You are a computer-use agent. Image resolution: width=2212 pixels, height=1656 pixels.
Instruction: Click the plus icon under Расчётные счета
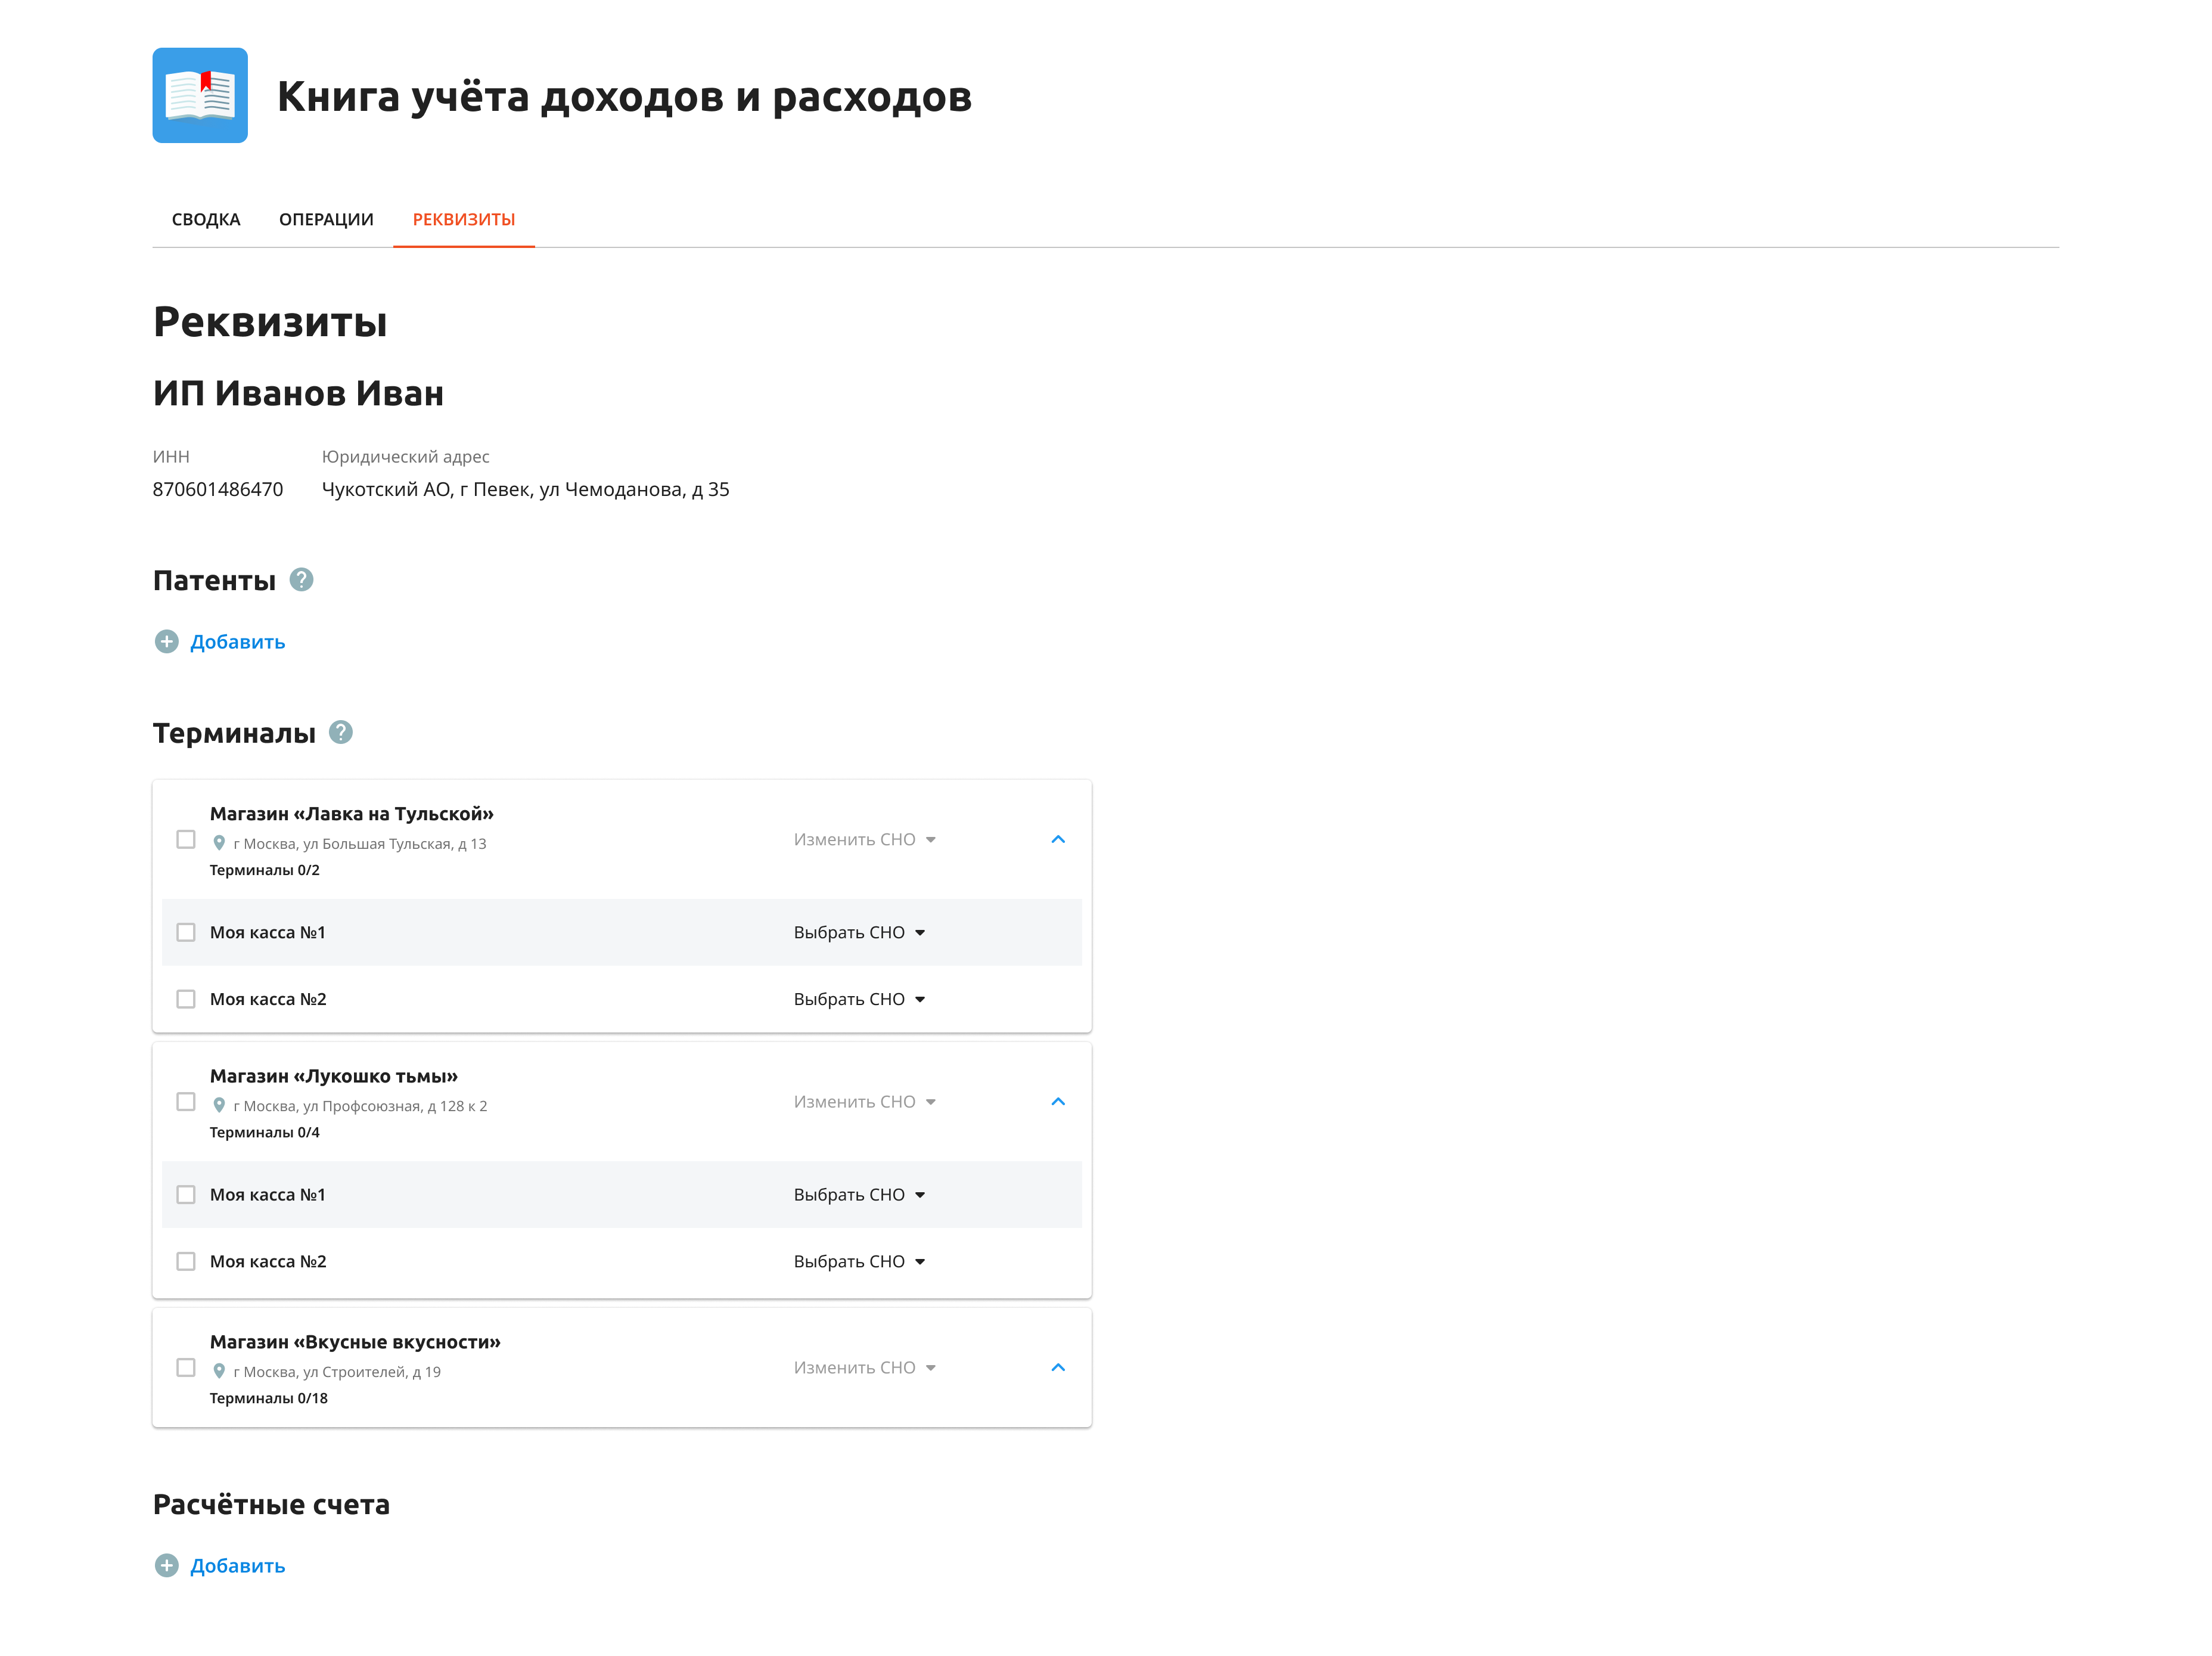click(x=167, y=1565)
